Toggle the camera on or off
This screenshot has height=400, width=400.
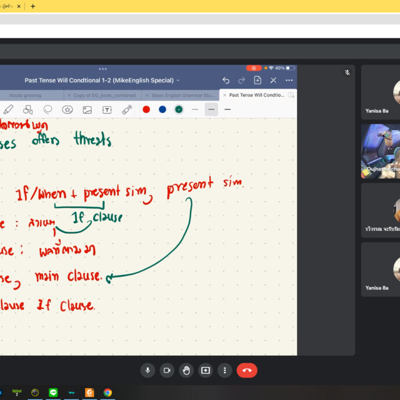pos(167,370)
